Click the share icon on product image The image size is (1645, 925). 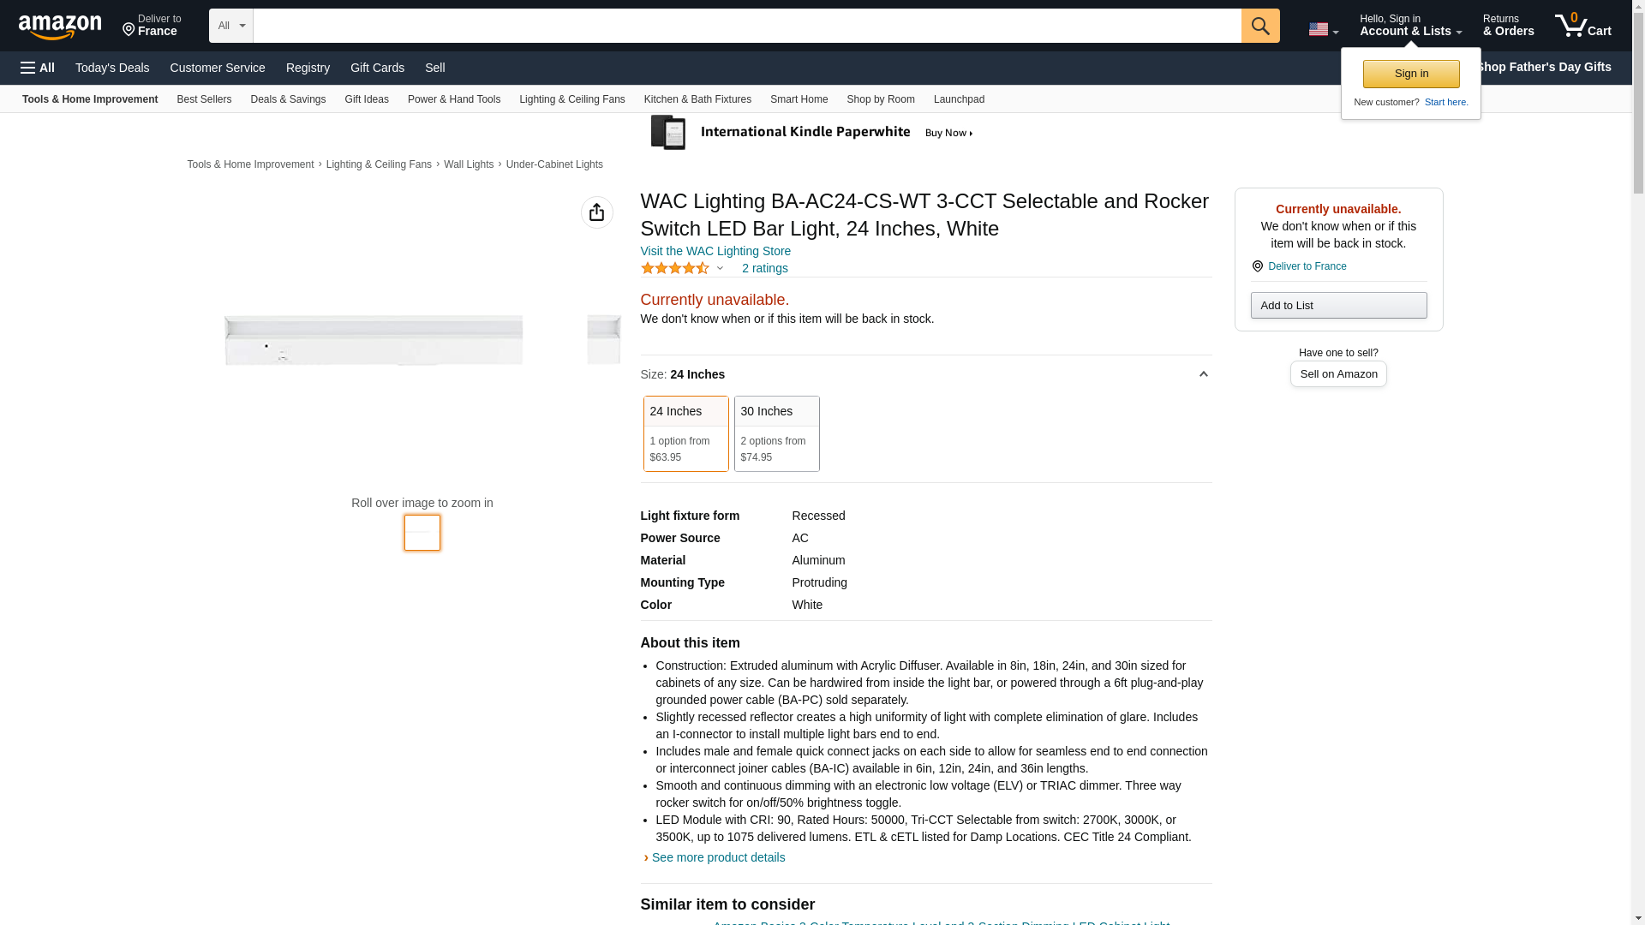point(596,212)
